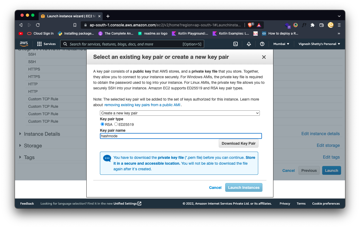Click the Previous button in the wizard
360x228 pixels.
click(309, 171)
